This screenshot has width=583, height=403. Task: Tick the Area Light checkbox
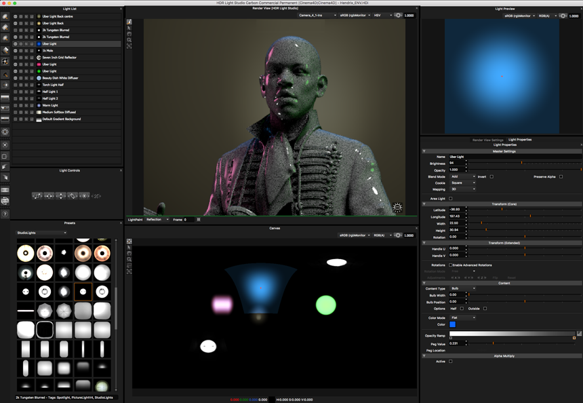pyautogui.click(x=451, y=198)
